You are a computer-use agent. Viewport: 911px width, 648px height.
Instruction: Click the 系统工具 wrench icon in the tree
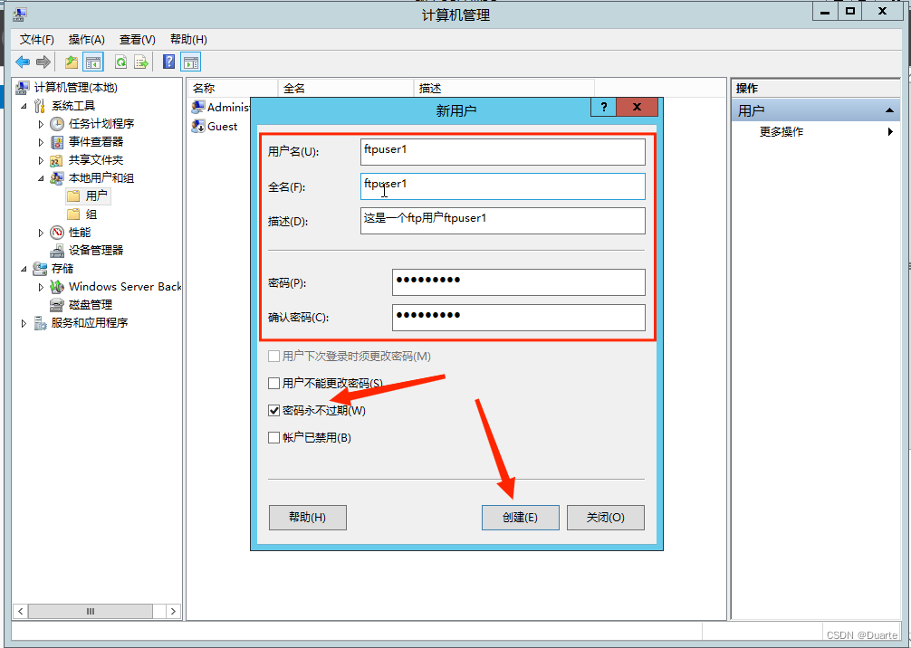point(40,106)
